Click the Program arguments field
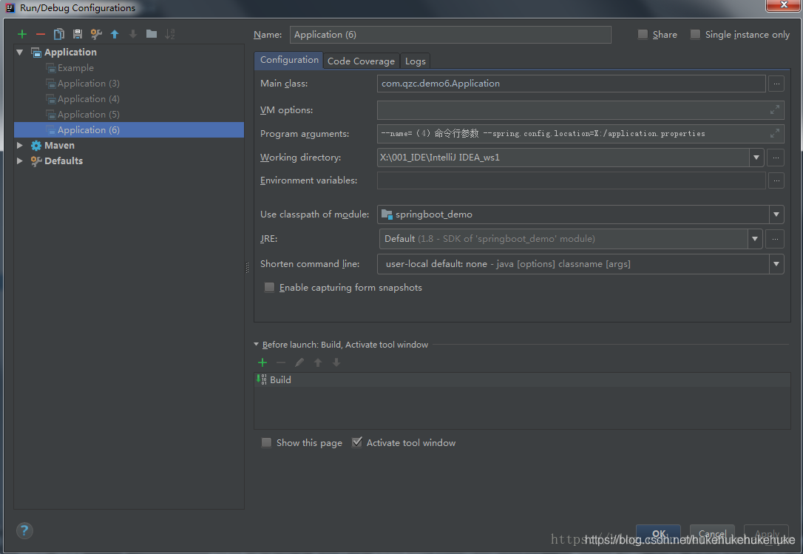Viewport: 803px width, 554px height. (x=580, y=134)
